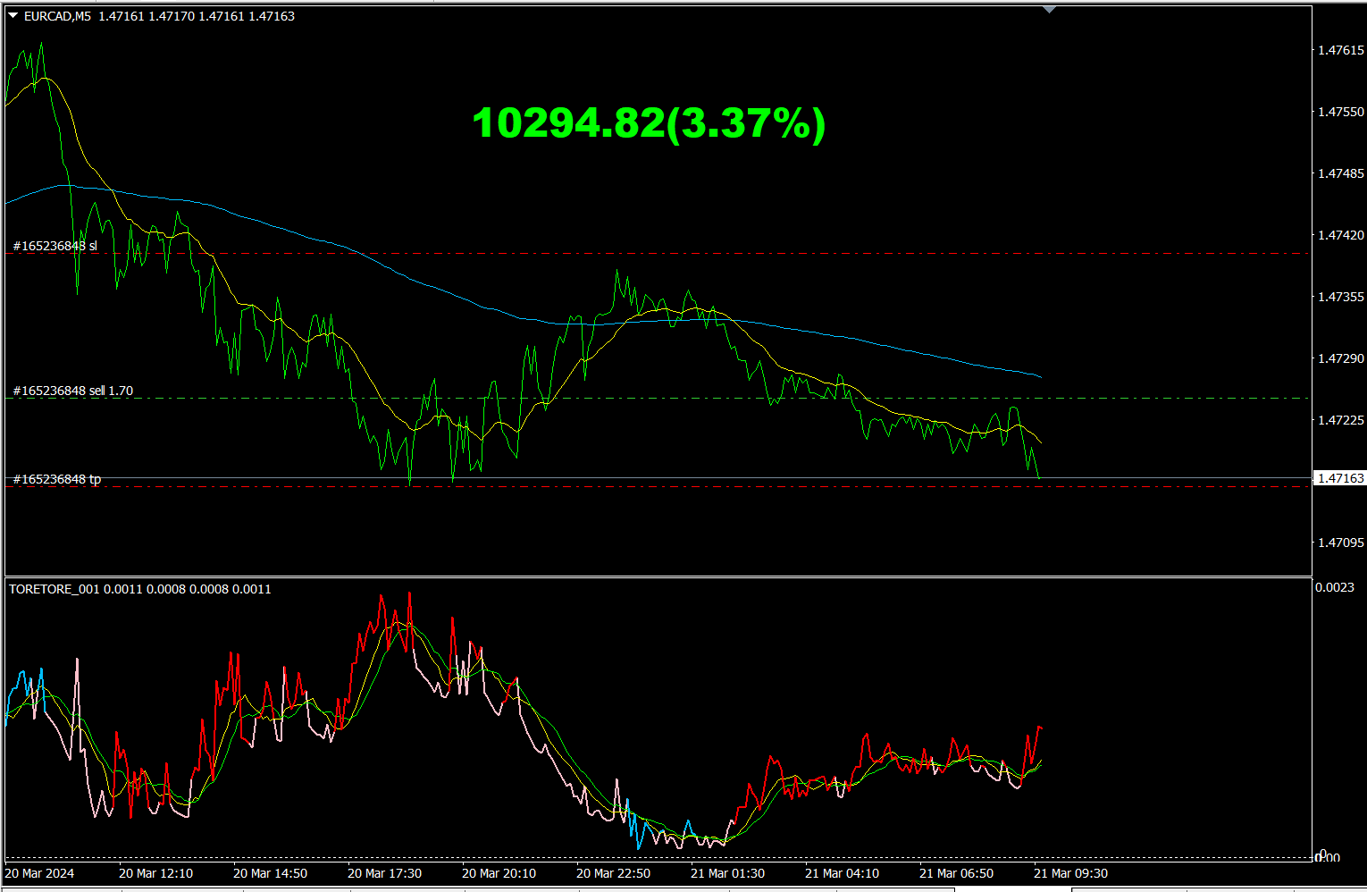This screenshot has width=1367, height=892.
Task: Click the 21 Mar 09:30 time label
Action: (x=1070, y=873)
